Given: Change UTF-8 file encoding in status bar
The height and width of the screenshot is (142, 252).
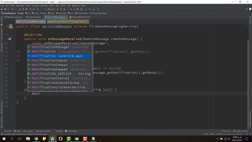Looking at the screenshot, I should (219, 134).
